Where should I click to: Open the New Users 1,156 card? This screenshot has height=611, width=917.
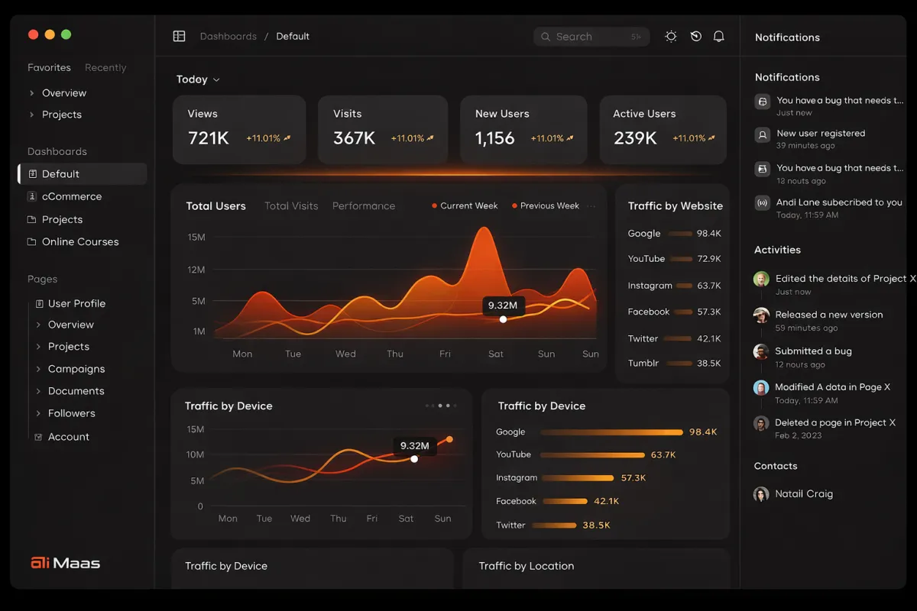[x=523, y=129]
